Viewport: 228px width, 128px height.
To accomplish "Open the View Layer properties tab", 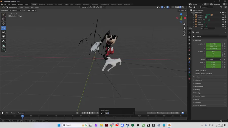I will 189,44.
